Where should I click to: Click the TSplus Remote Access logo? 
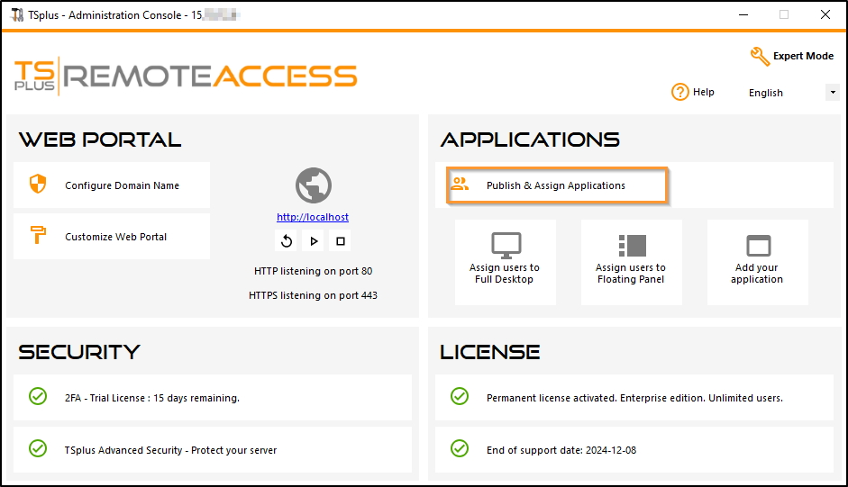[186, 76]
